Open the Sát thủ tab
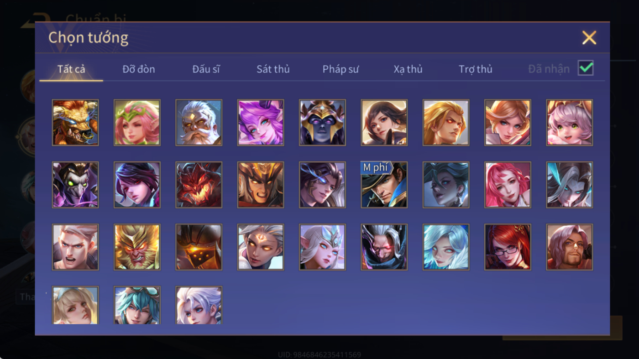The width and height of the screenshot is (639, 359). [x=273, y=69]
